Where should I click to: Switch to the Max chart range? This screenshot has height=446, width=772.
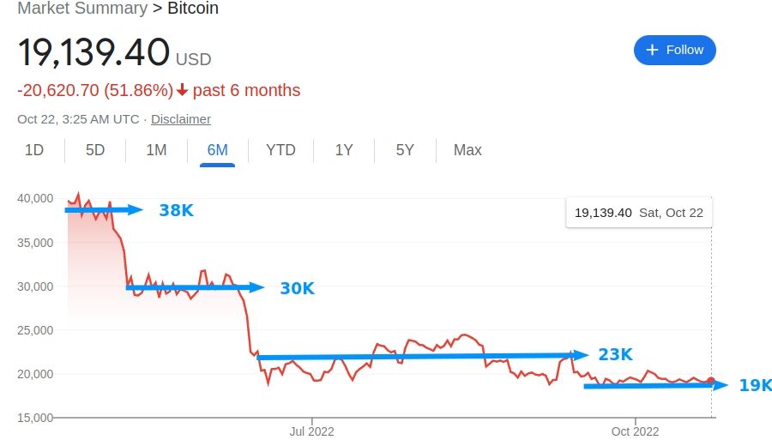point(467,150)
